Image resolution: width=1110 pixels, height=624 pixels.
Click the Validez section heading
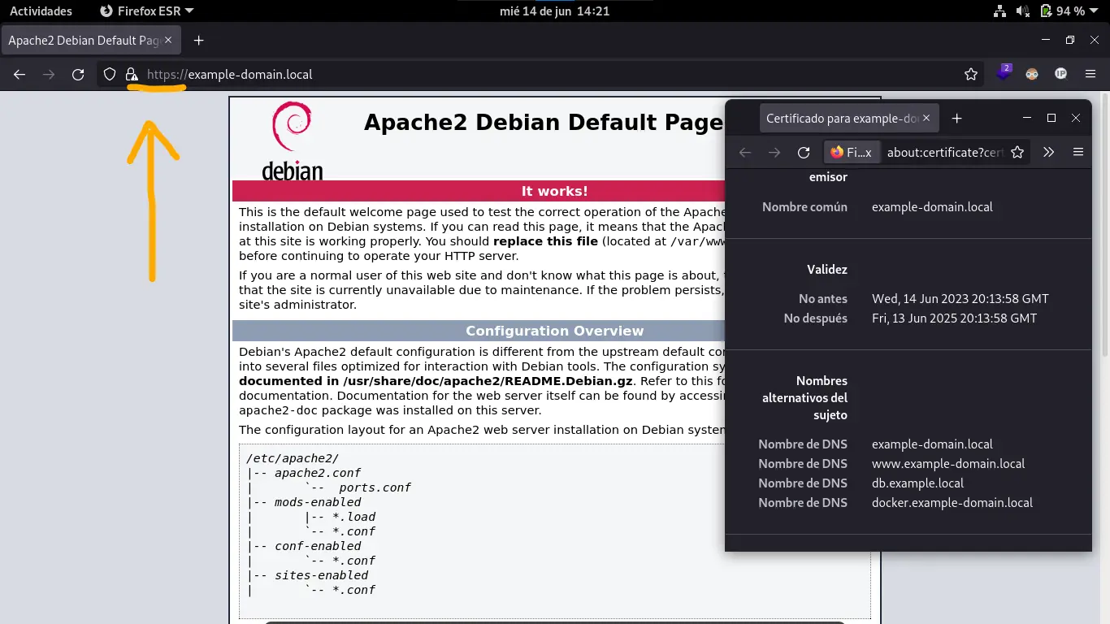[827, 269]
